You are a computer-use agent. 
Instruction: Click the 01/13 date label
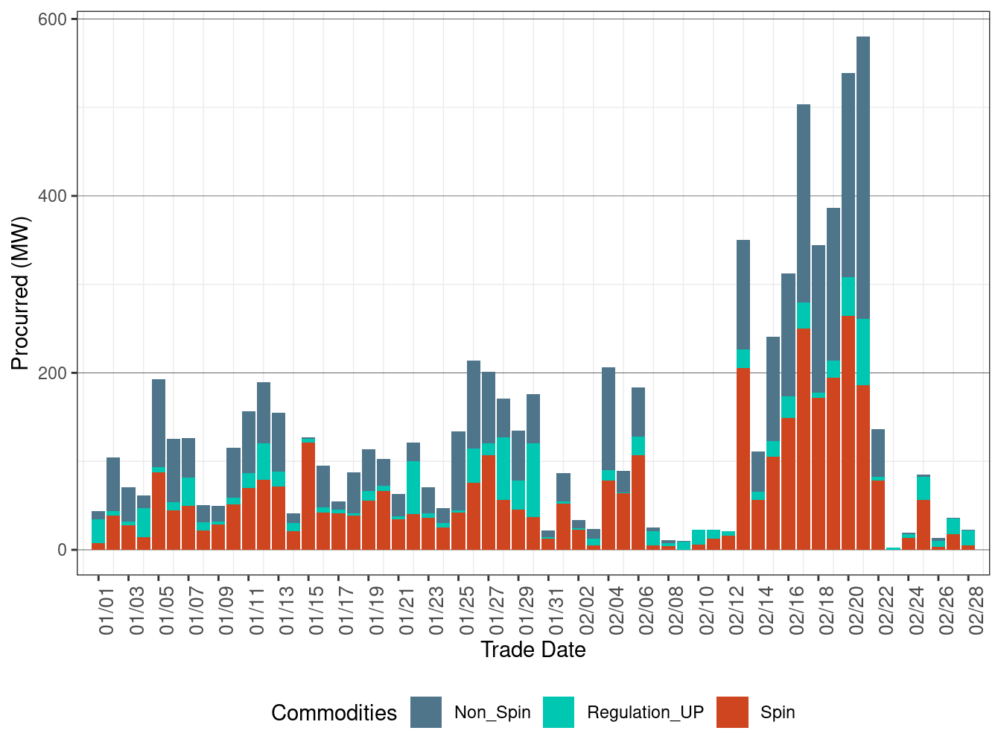click(x=287, y=611)
